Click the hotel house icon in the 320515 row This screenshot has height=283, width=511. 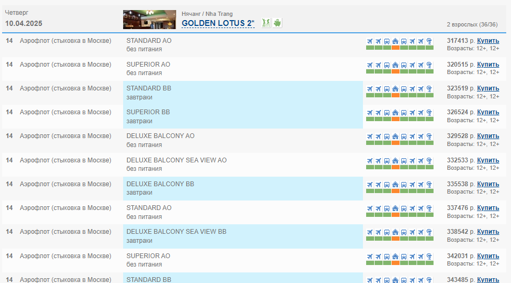[x=395, y=65]
